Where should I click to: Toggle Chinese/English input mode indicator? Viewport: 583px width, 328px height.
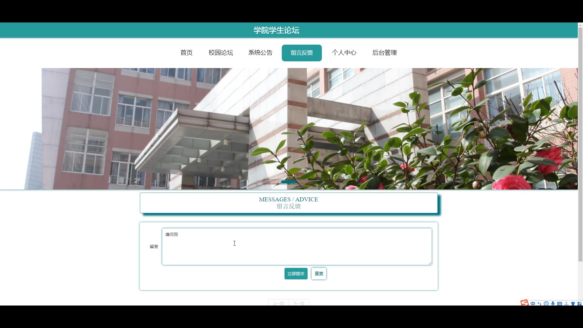tap(533, 303)
